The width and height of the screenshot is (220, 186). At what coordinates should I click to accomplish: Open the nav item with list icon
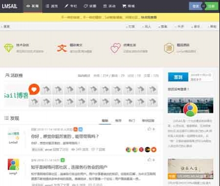click(x=52, y=6)
